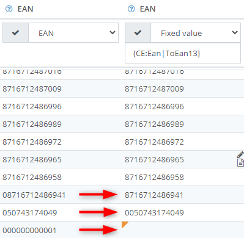Select right cell 8716712486965
This screenshot has width=244, height=238.
click(x=154, y=160)
